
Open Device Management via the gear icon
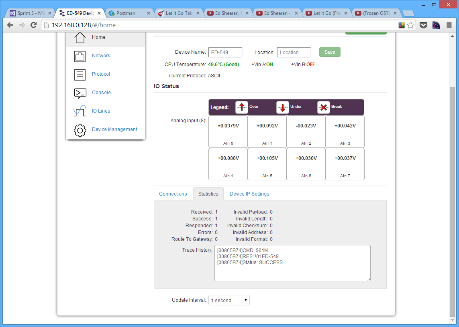pyautogui.click(x=80, y=130)
